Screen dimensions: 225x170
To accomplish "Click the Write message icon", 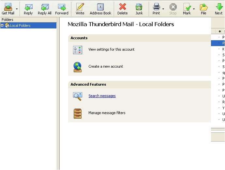I will tap(80, 7).
